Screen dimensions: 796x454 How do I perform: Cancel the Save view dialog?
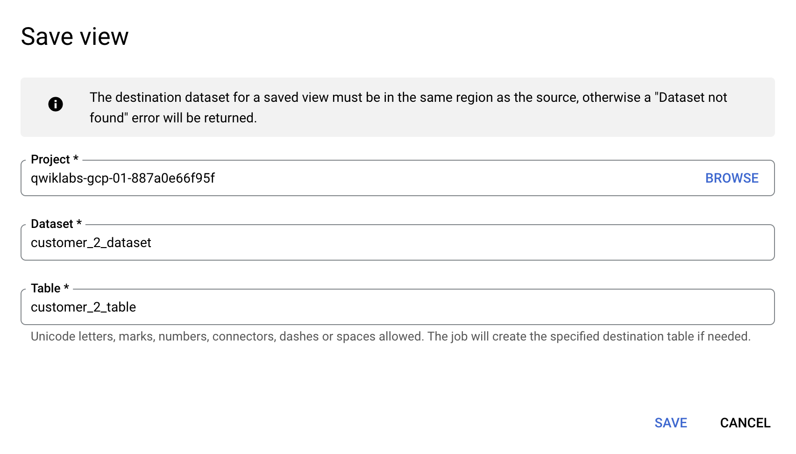pos(745,423)
